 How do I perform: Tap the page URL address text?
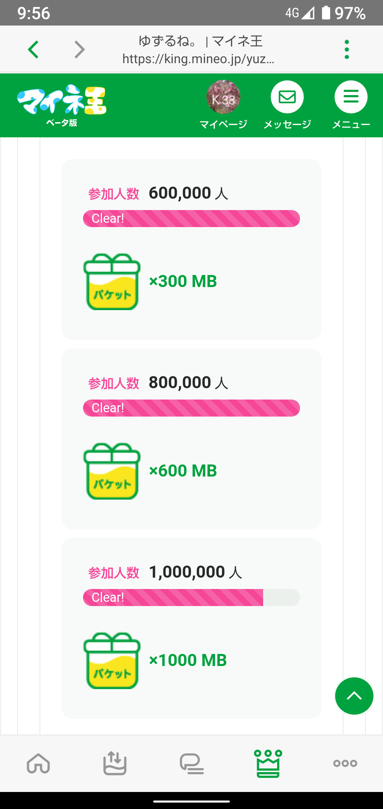pos(198,59)
